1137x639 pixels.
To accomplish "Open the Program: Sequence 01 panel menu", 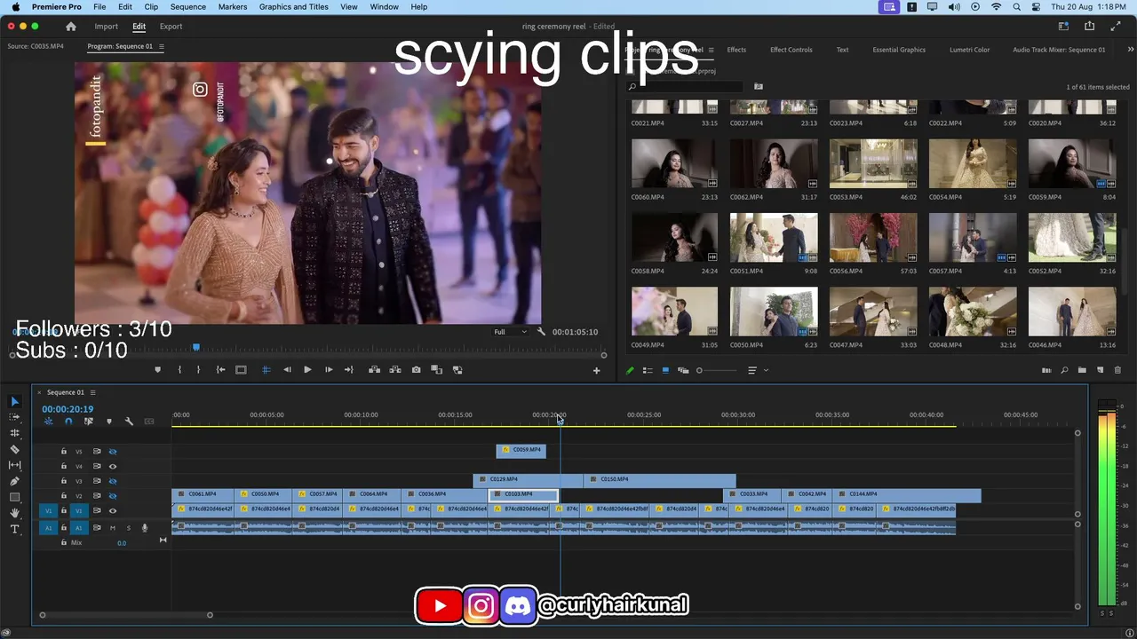I will pos(161,46).
